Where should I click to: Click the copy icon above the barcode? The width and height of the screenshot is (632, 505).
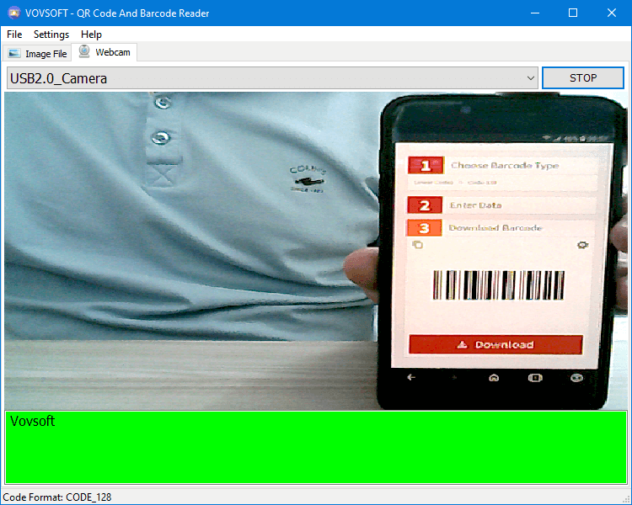[x=417, y=245]
